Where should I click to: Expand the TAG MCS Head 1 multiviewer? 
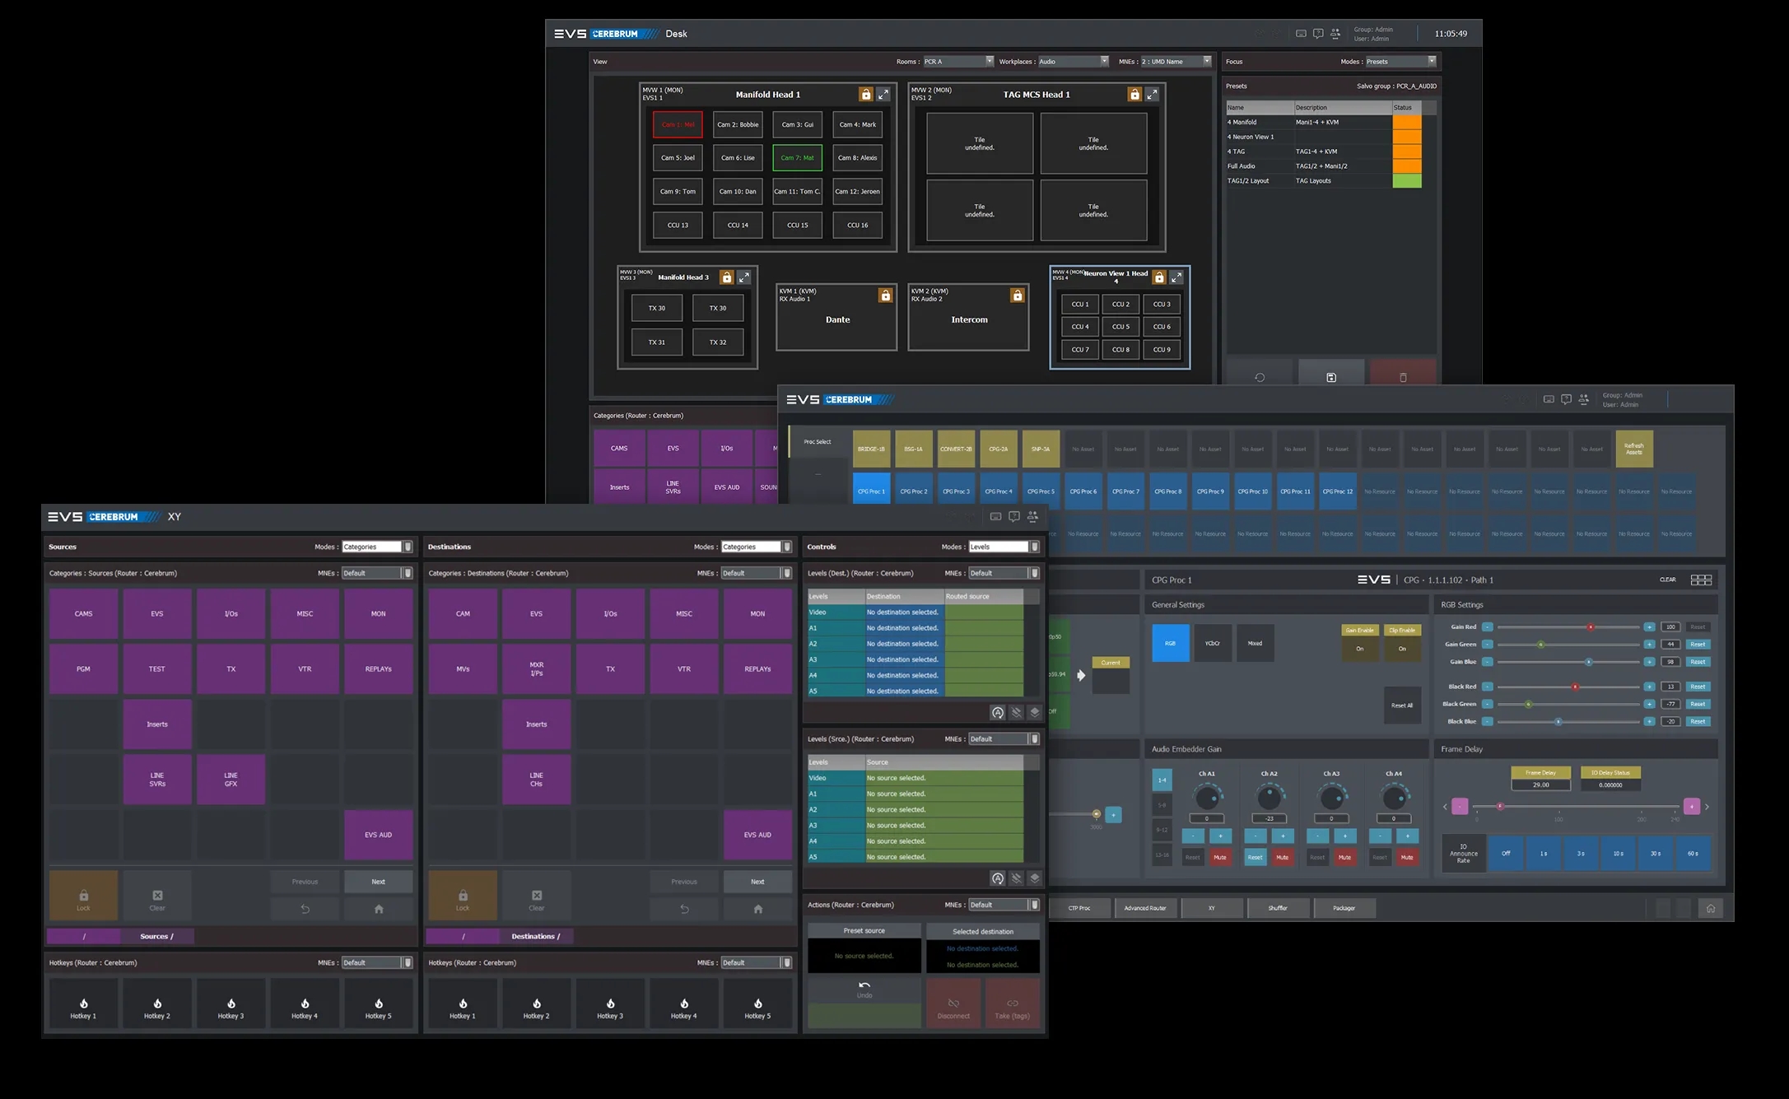[x=1152, y=95]
